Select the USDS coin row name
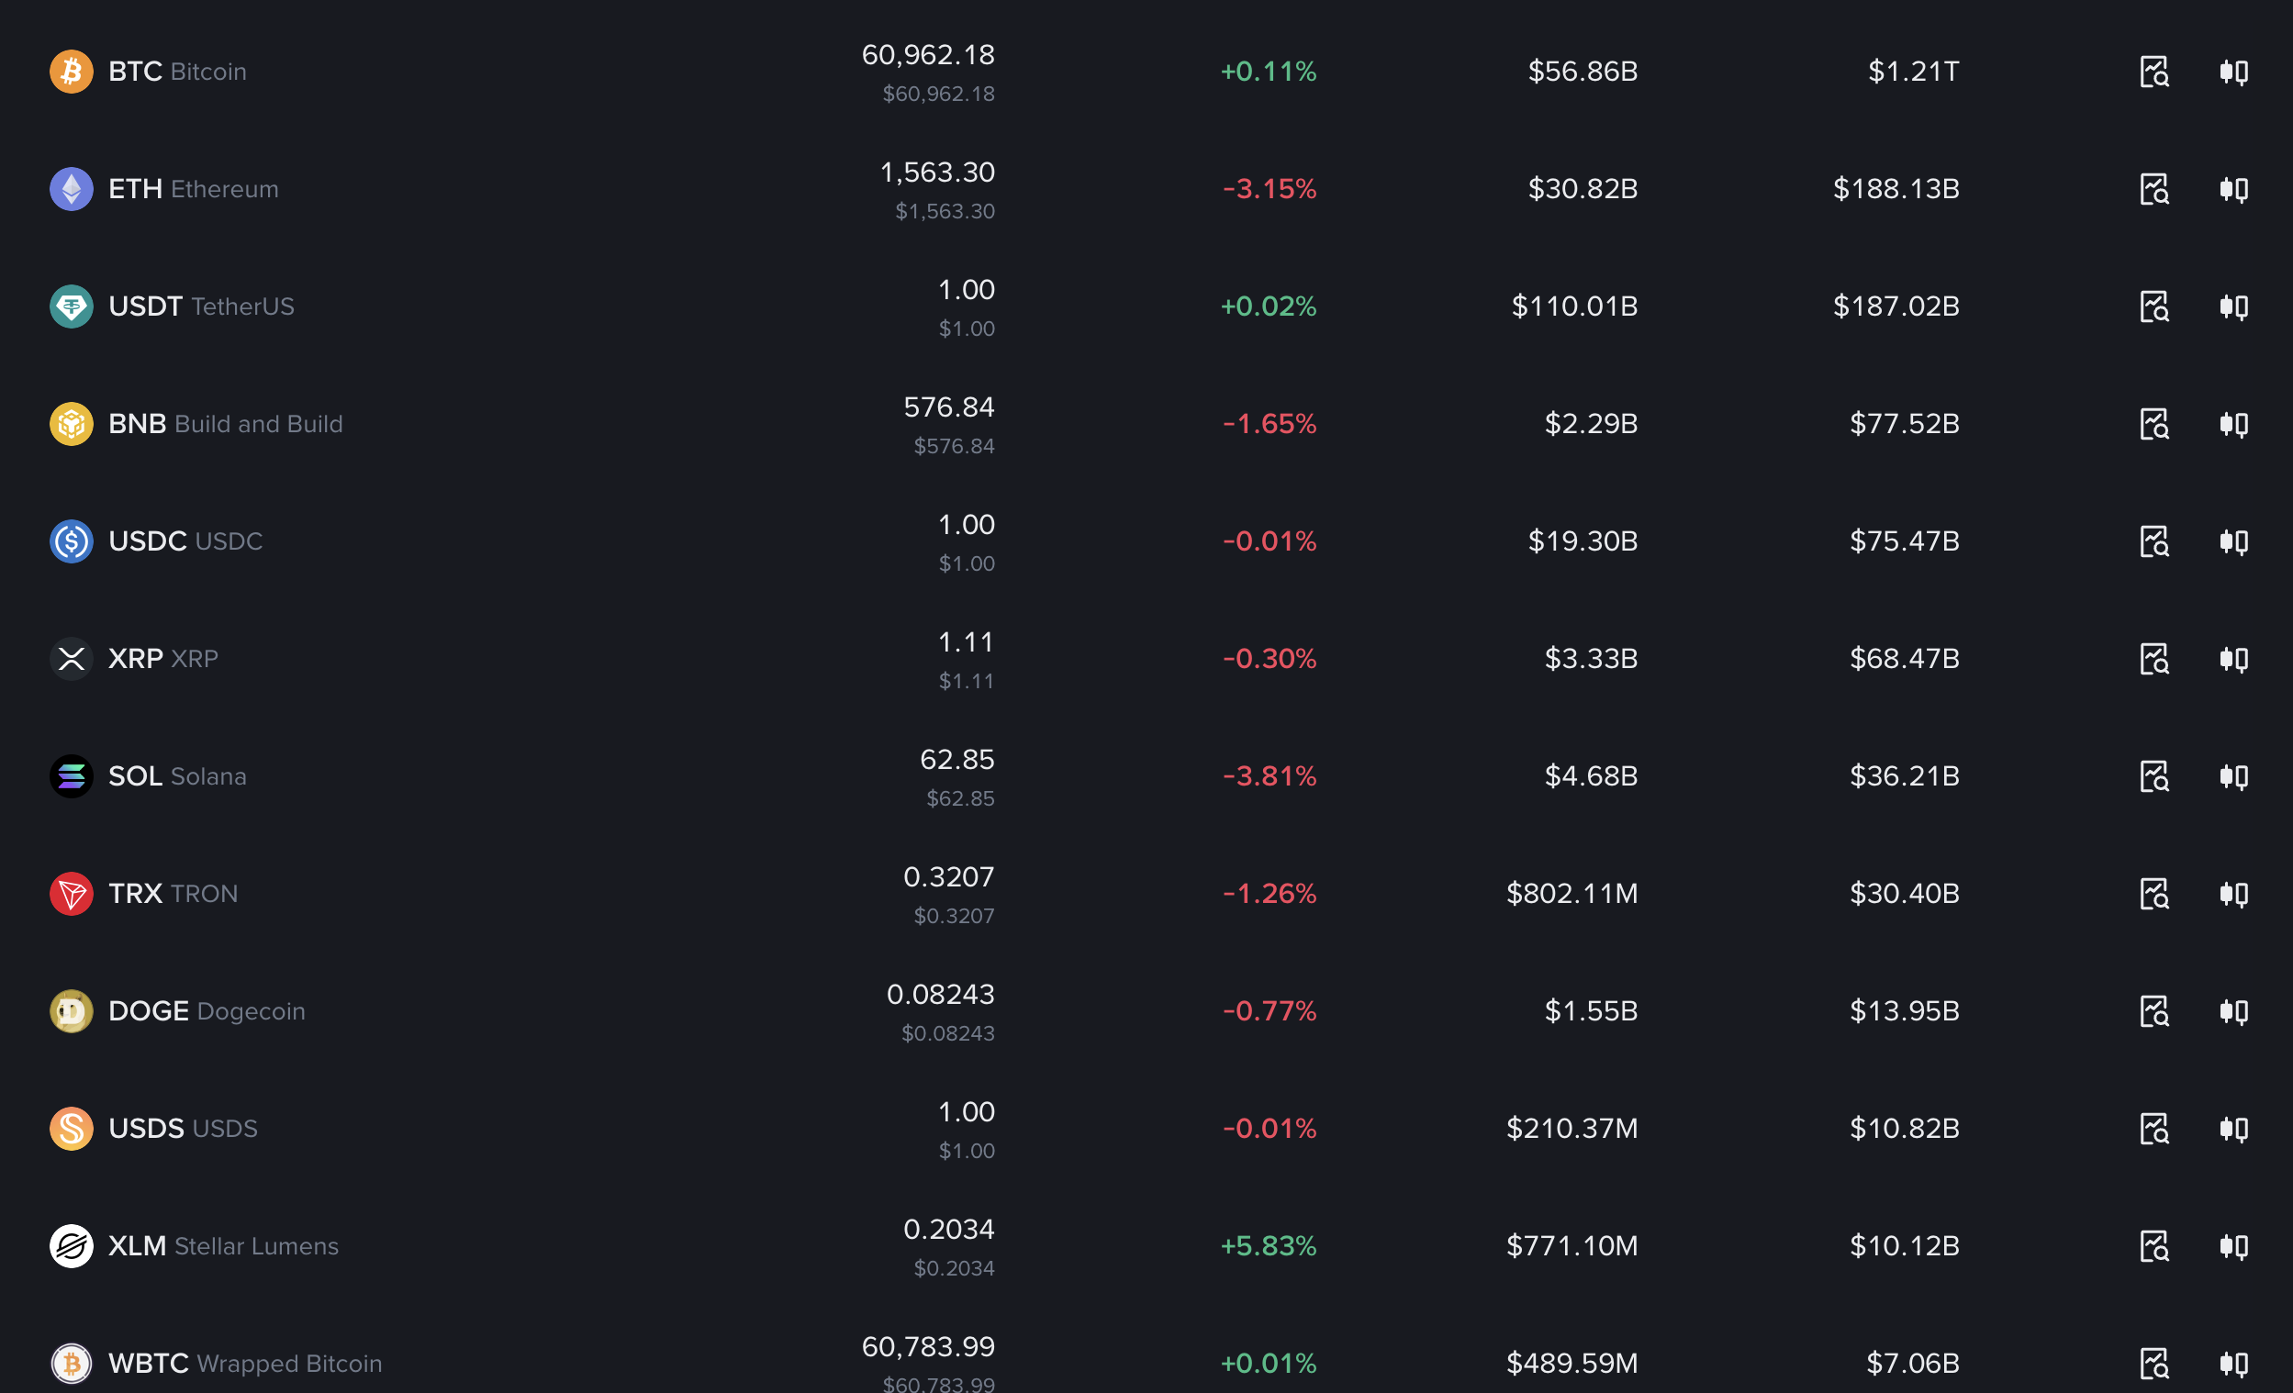 tap(183, 1128)
